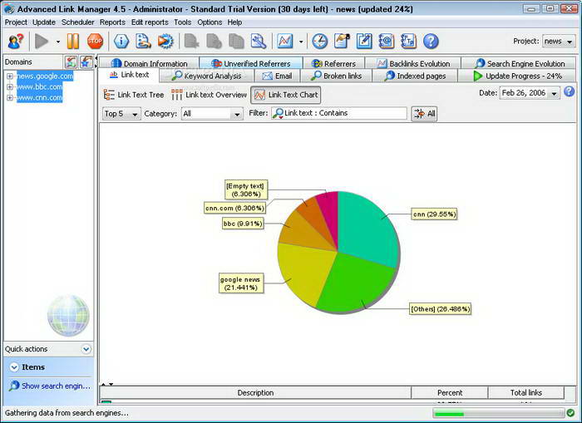
Task: Select the Link text tab
Action: pyautogui.click(x=129, y=75)
